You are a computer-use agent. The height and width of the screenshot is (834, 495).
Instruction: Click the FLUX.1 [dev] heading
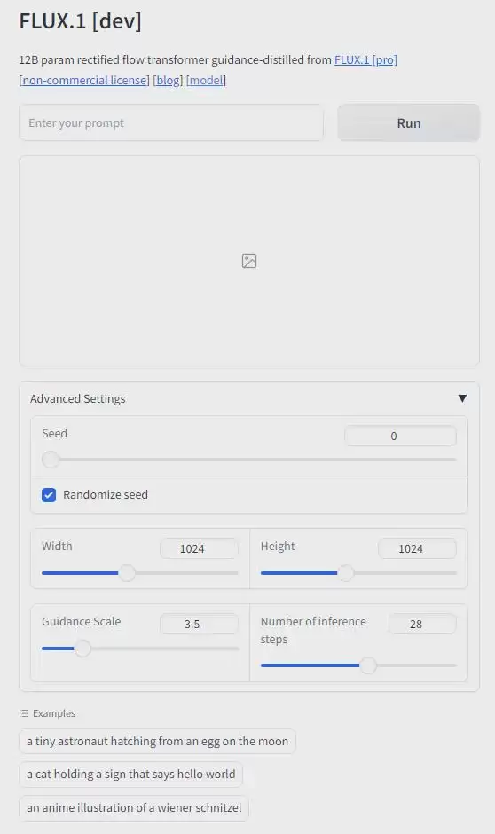click(81, 20)
